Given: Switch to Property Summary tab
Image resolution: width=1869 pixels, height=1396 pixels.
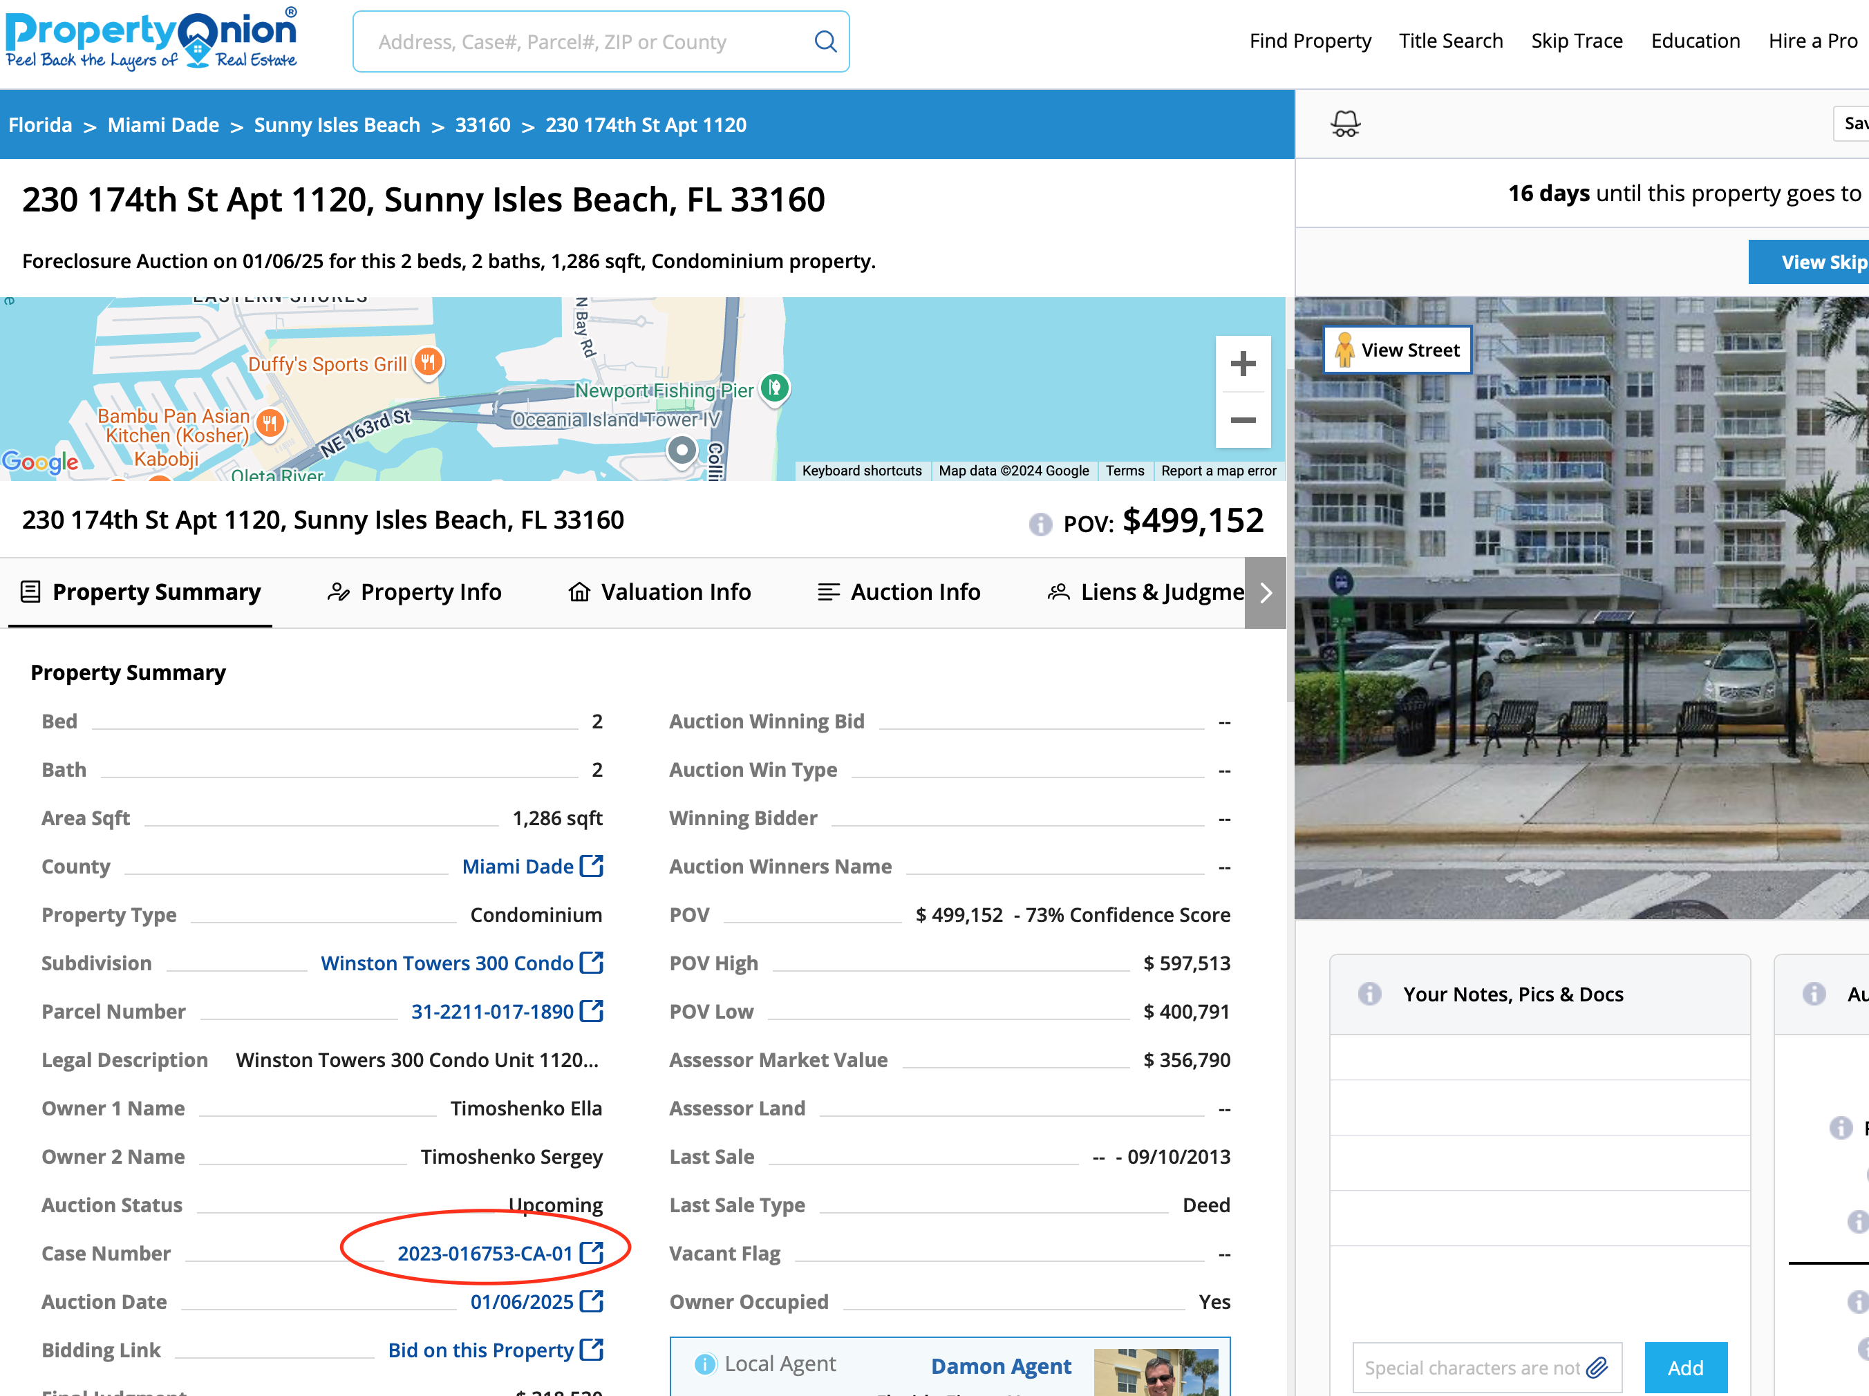Looking at the screenshot, I should pyautogui.click(x=140, y=592).
